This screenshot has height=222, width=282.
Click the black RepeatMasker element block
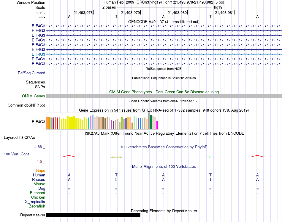tap(93, 215)
